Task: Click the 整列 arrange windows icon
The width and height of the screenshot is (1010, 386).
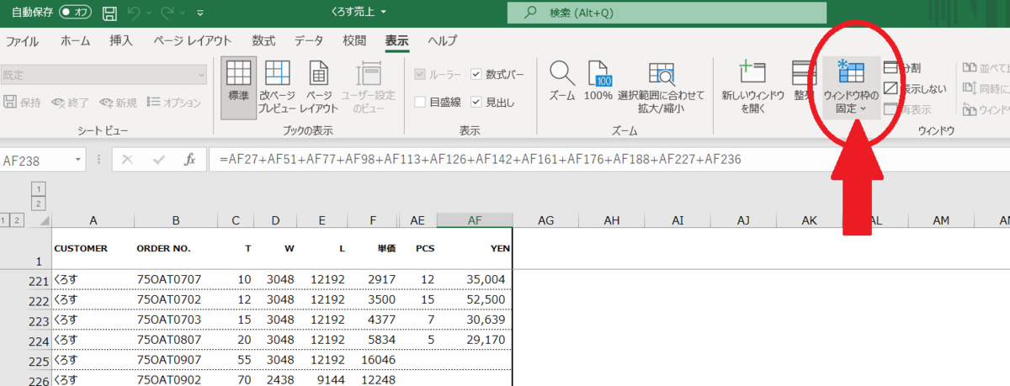Action: 804,82
